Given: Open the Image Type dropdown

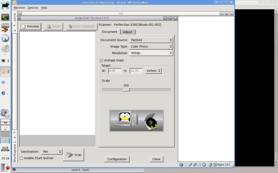Looking at the screenshot, I should 151,47.
